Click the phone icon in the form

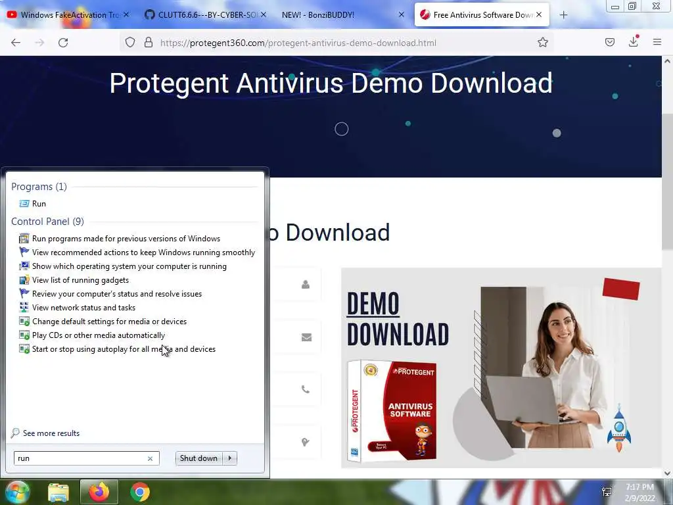click(x=305, y=389)
